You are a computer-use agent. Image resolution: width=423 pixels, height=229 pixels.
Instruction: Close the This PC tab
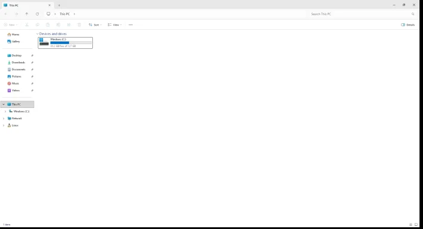click(x=49, y=5)
